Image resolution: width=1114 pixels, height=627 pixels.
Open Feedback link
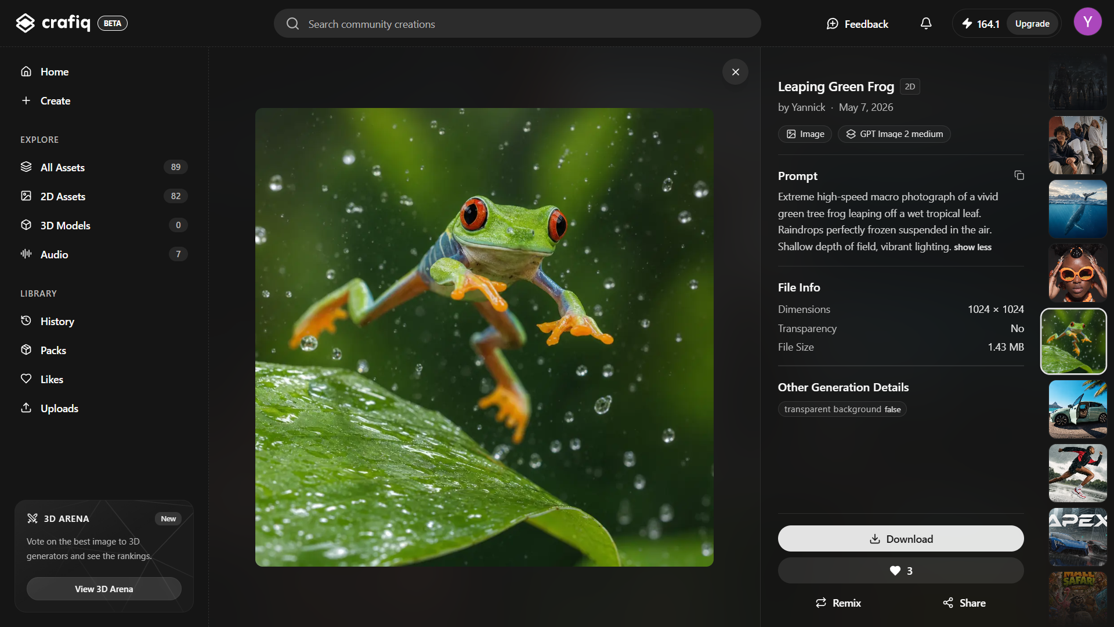point(857,24)
